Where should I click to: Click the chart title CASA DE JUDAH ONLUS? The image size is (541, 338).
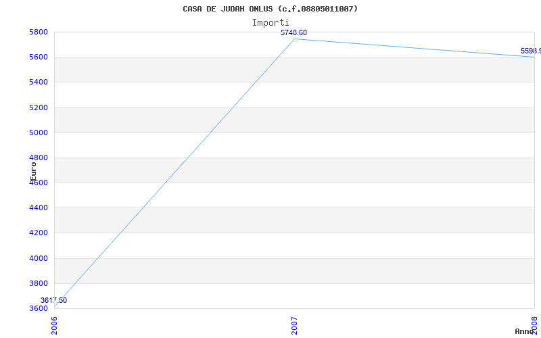270,9
